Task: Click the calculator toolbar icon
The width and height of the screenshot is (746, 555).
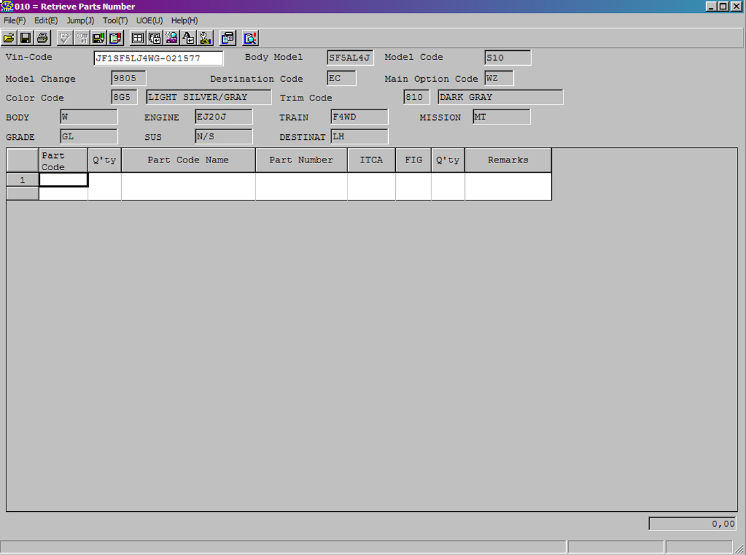Action: coord(228,38)
